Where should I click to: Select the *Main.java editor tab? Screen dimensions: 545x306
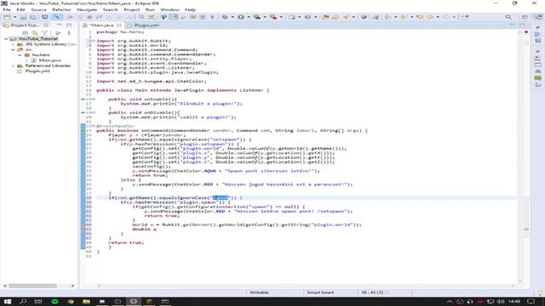point(101,25)
